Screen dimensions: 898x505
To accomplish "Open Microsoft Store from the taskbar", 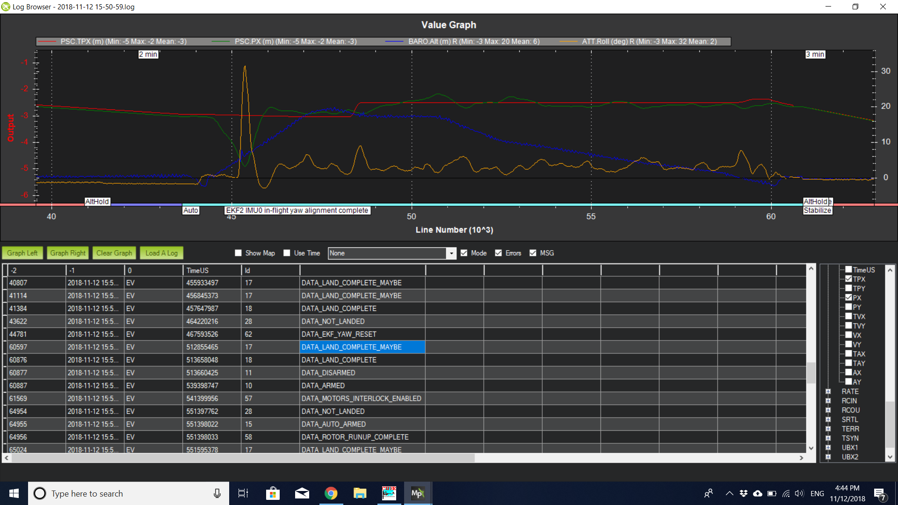I will pos(273,493).
